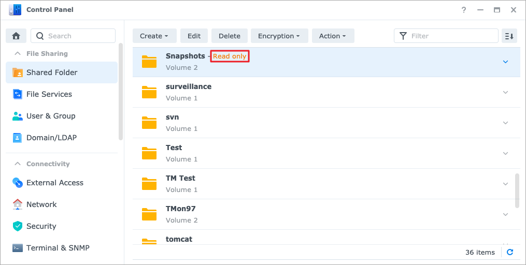The image size is (526, 265).
Task: Open File Services settings page
Action: tap(62, 94)
